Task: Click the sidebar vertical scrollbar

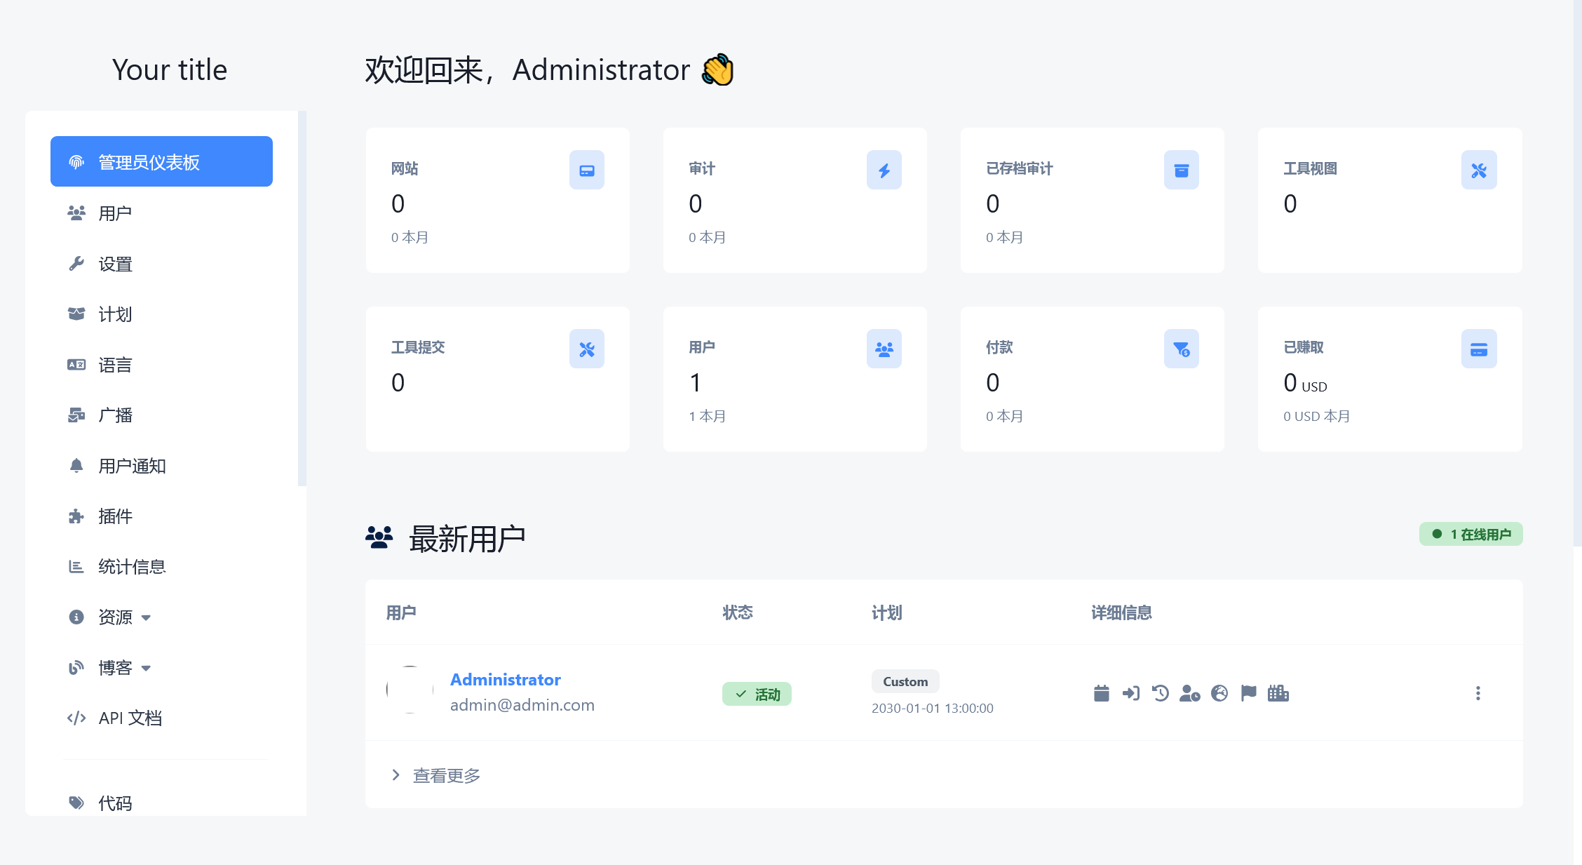Action: pyautogui.click(x=302, y=298)
